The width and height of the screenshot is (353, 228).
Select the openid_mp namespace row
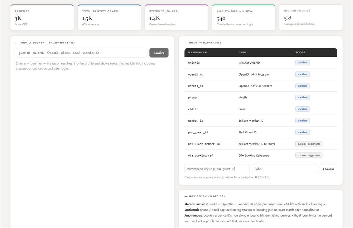pos(261,74)
